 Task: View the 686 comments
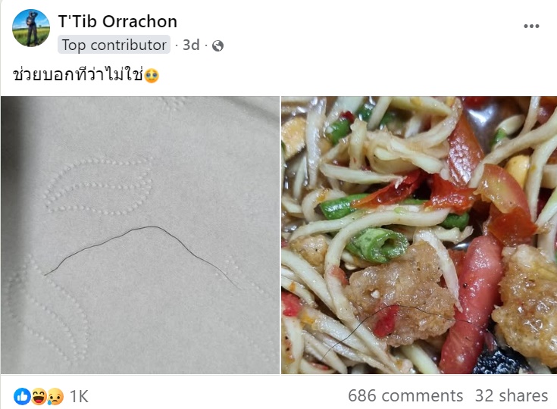[x=405, y=395]
